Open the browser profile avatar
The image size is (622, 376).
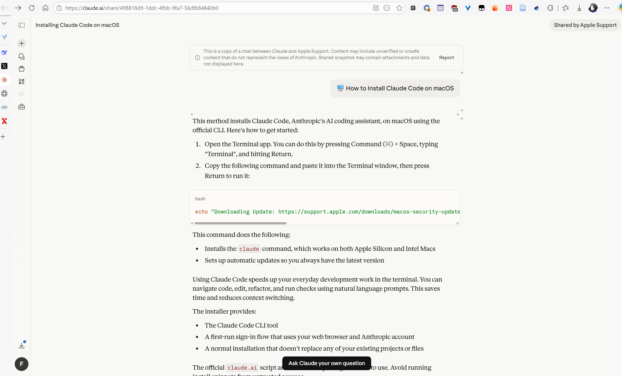coord(593,8)
